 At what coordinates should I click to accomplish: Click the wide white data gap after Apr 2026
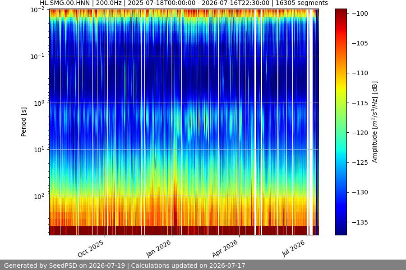[x=255, y=122]
